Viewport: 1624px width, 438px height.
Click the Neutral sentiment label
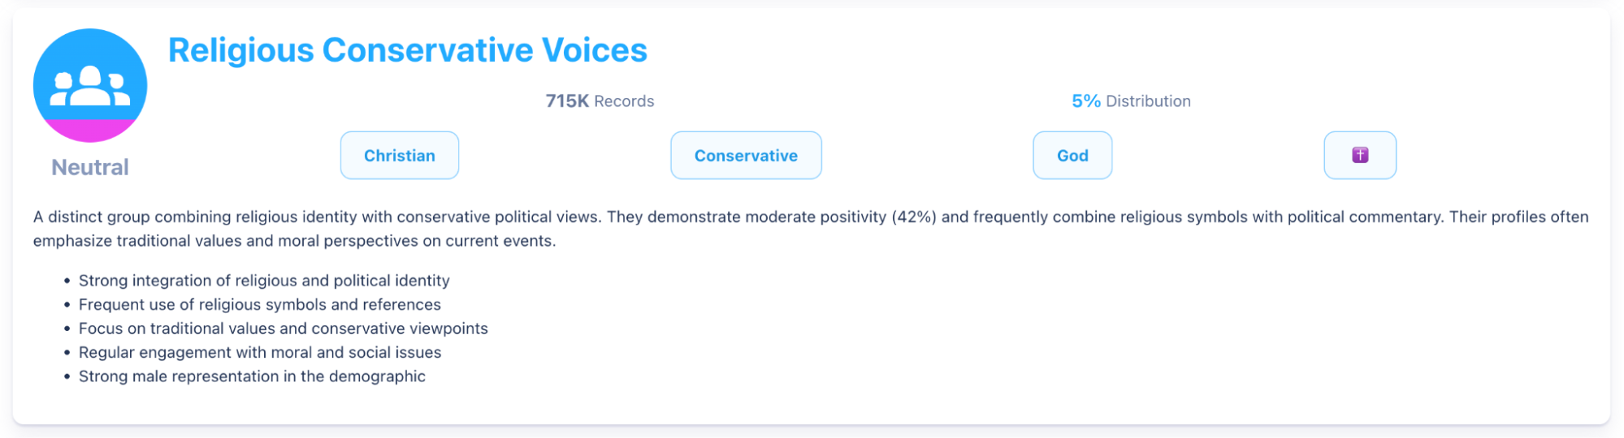[89, 167]
